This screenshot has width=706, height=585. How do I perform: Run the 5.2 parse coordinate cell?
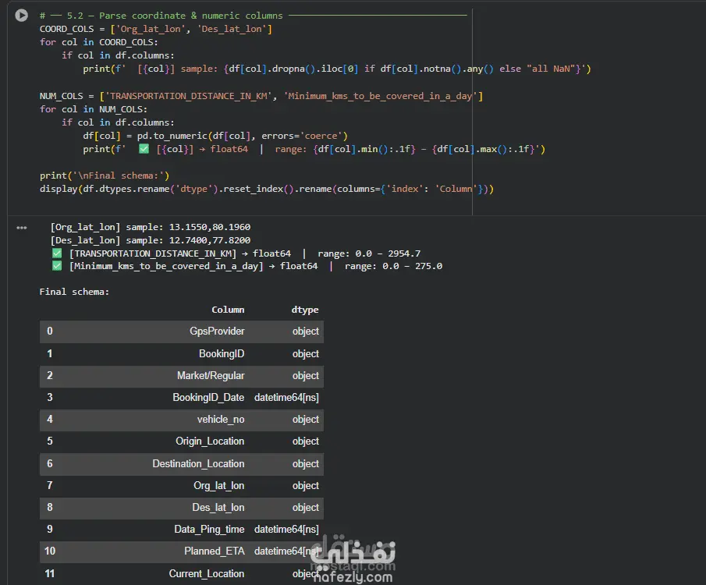click(21, 16)
